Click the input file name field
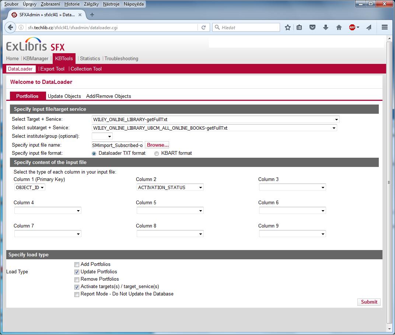395x335 pixels. coord(118,145)
